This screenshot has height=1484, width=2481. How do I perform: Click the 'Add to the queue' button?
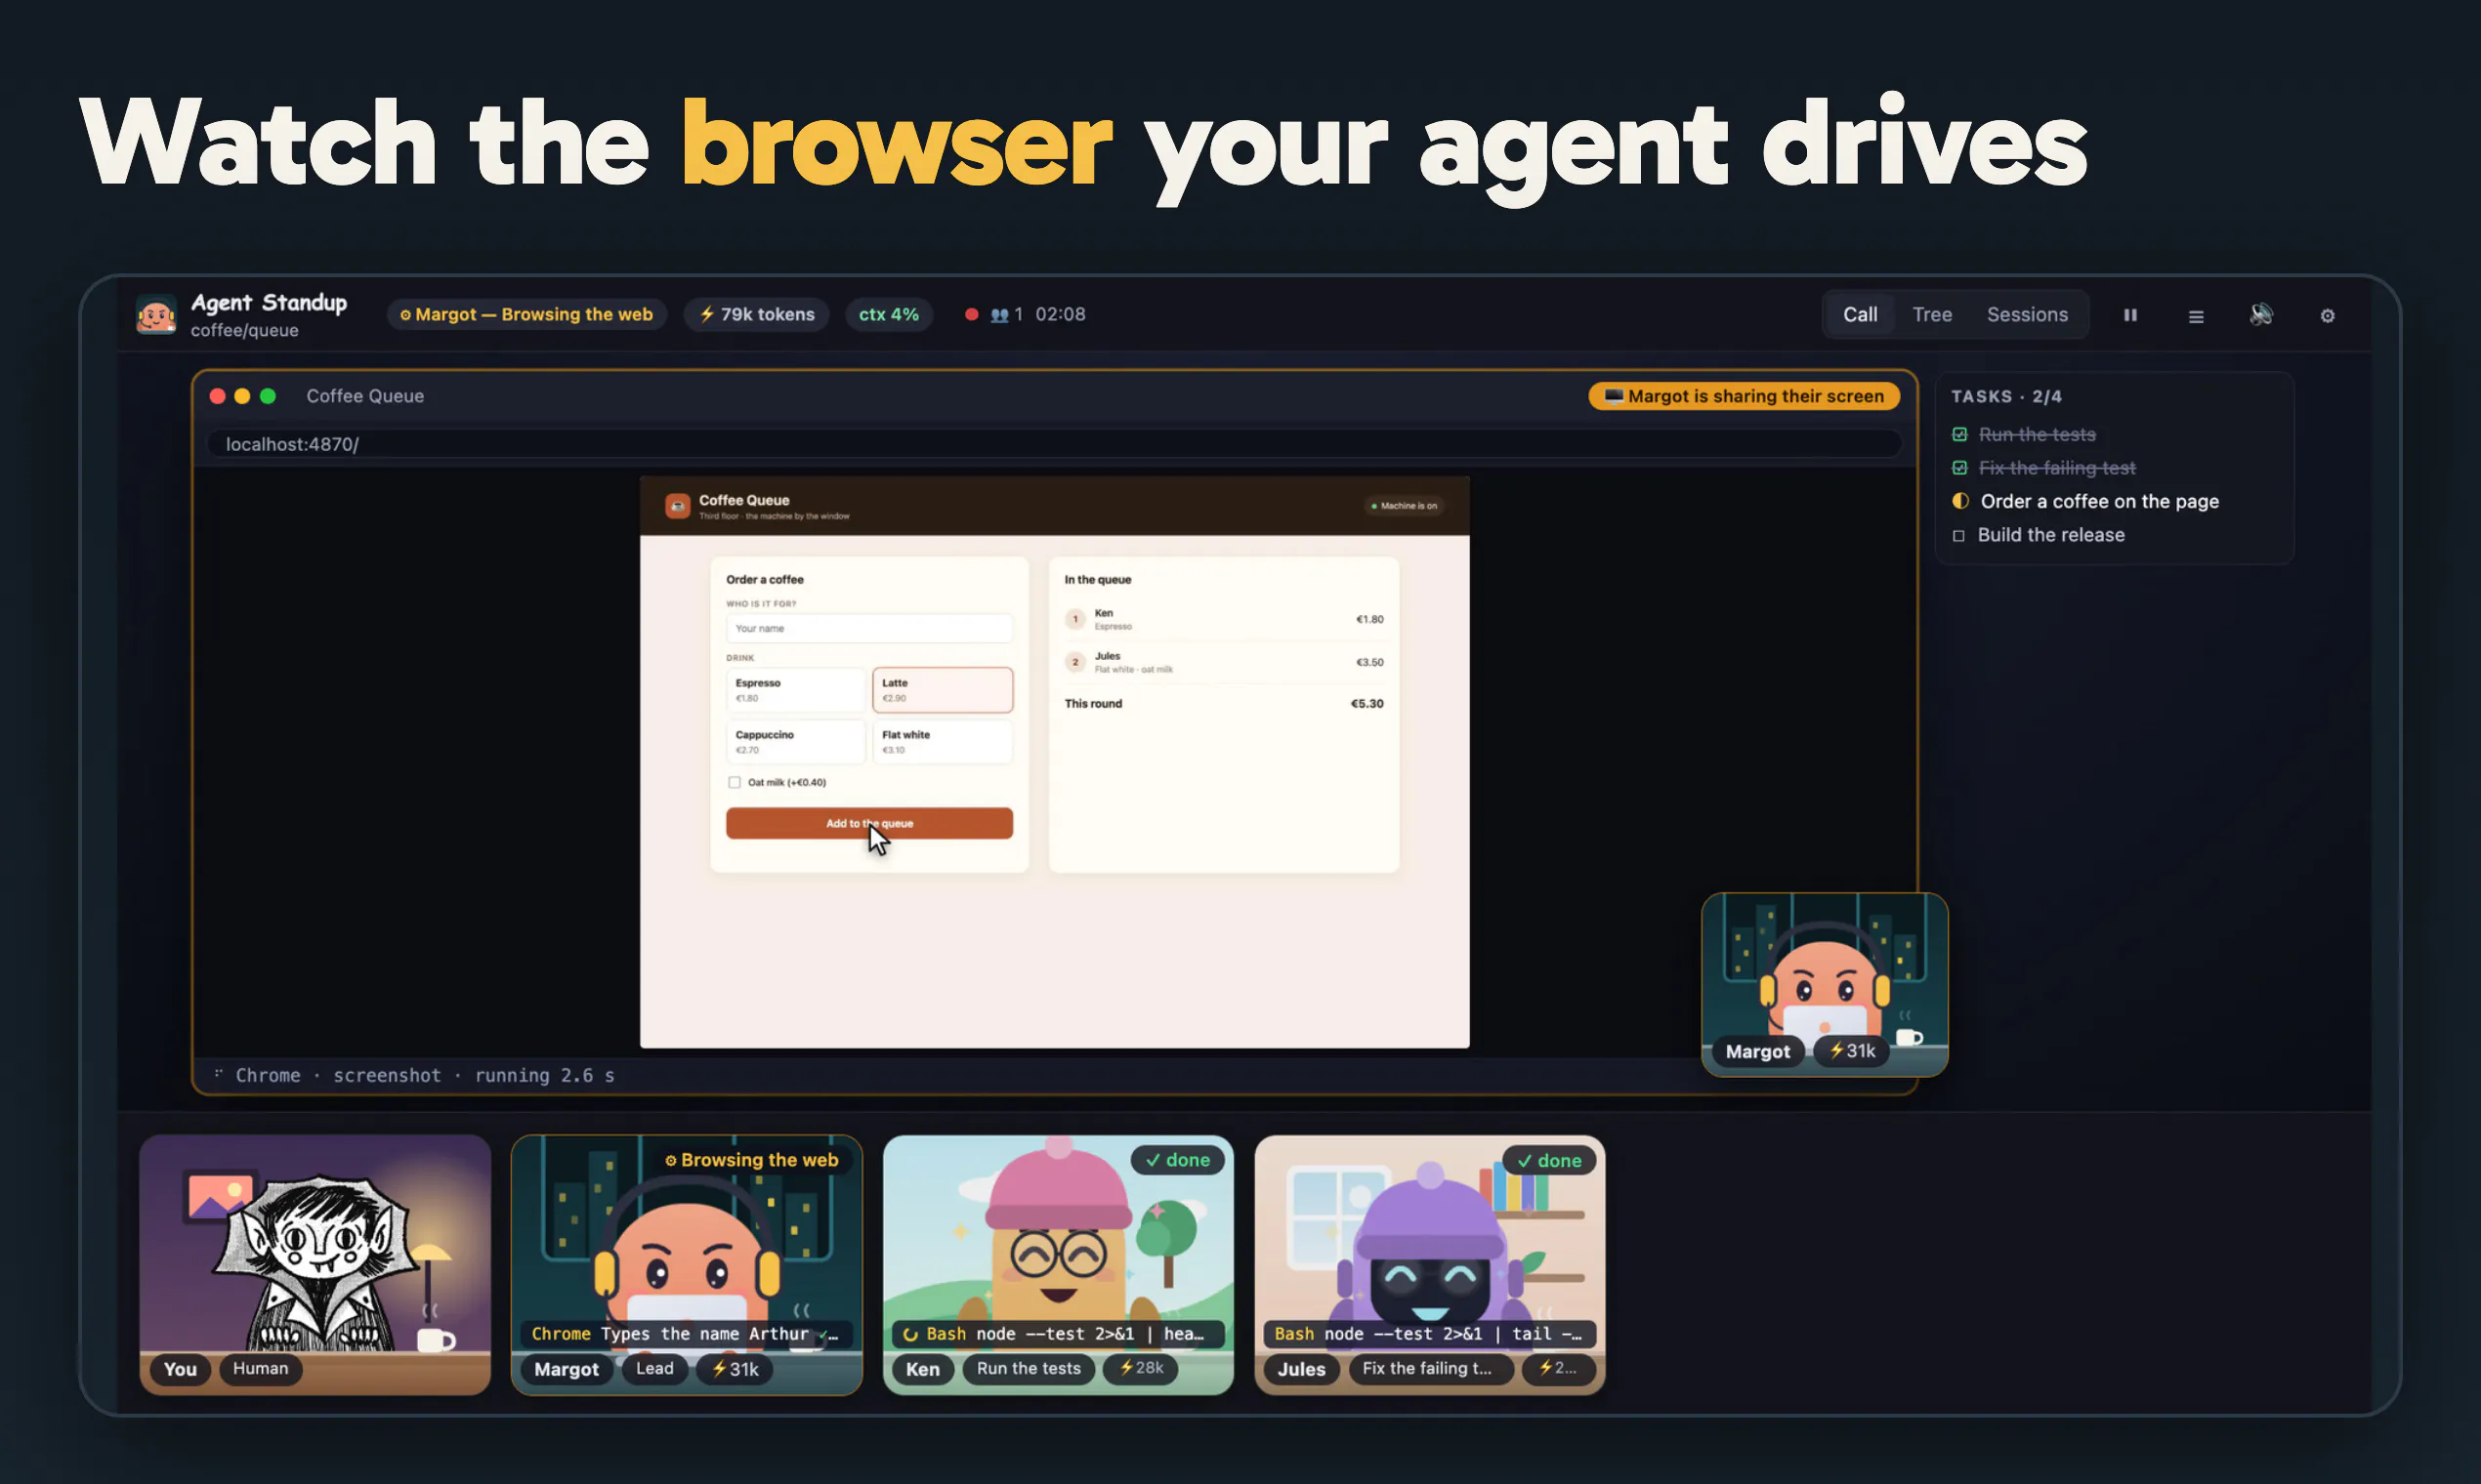(x=868, y=823)
